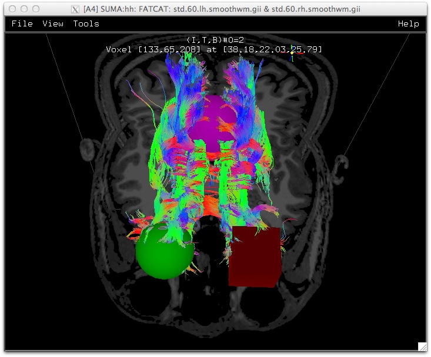
Task: Click the X11 icon in the title bar
Action: click(75, 9)
